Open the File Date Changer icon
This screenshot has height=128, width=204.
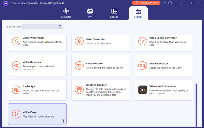[79, 90]
